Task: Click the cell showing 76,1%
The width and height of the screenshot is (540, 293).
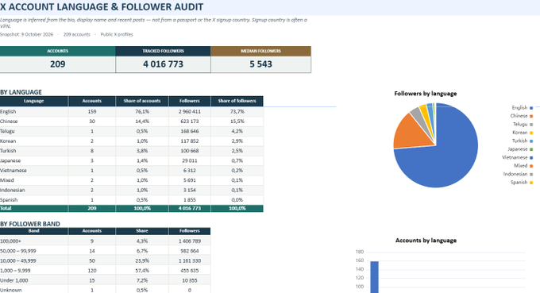Action: [x=142, y=111]
